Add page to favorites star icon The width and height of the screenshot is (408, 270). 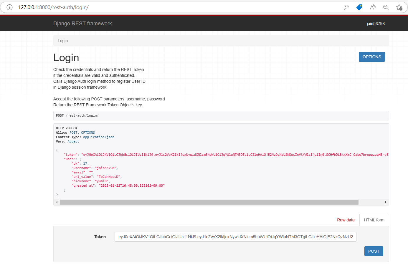[x=399, y=7]
